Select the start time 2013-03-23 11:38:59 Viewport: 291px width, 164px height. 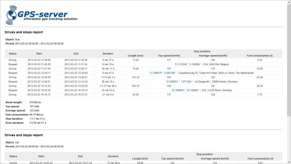click(x=39, y=60)
